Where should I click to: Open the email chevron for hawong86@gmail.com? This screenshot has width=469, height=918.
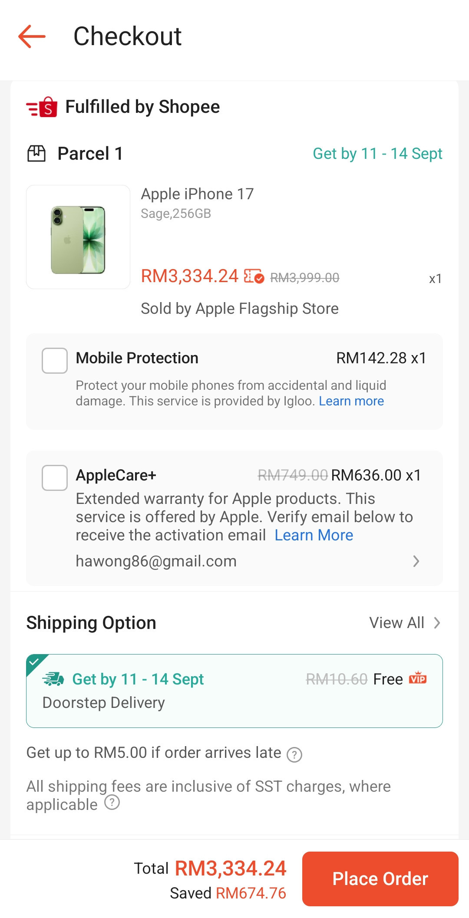click(x=416, y=561)
